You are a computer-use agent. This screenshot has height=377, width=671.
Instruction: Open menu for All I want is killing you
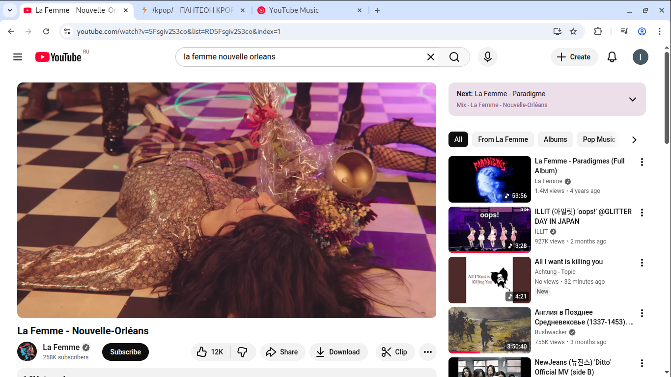pos(642,263)
